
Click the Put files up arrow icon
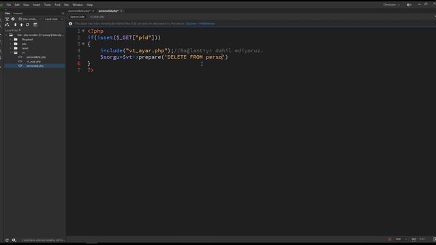coord(21,24)
